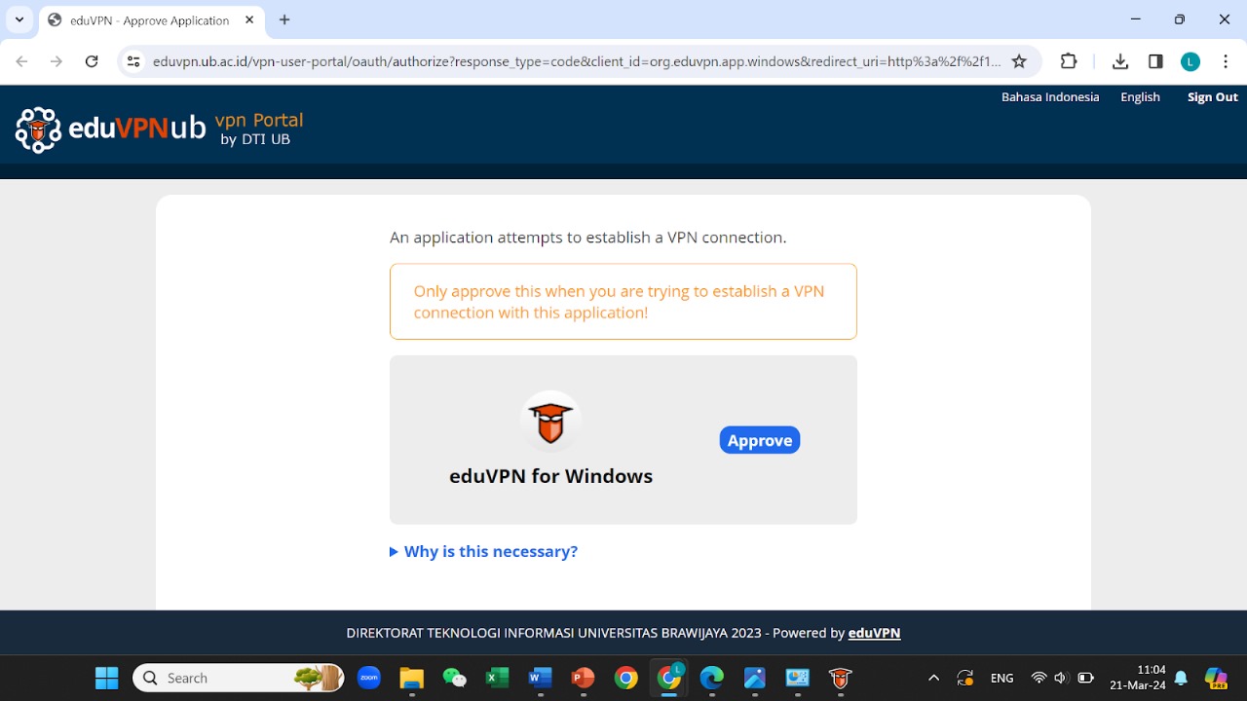Open Windows Start menu
This screenshot has height=701, width=1247.
(x=106, y=678)
